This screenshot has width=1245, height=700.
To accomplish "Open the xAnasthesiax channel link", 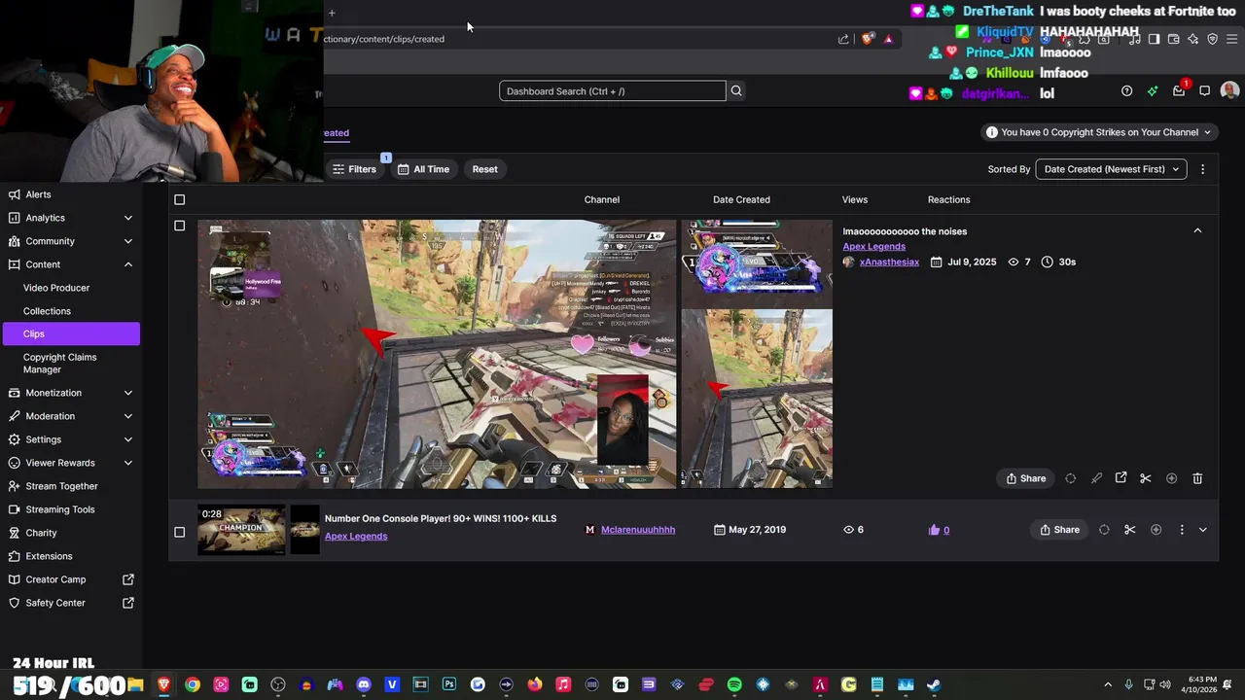I will pyautogui.click(x=889, y=262).
